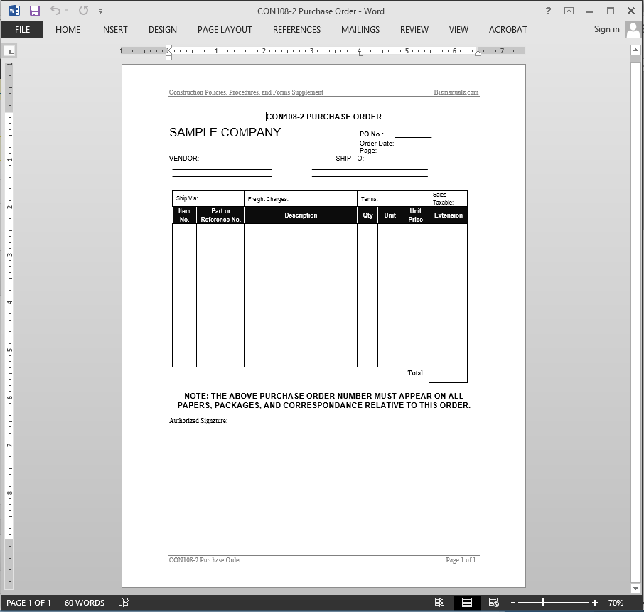Viewport: 644px width, 612px height.
Task: Switch to the HOME tab
Action: [x=68, y=30]
